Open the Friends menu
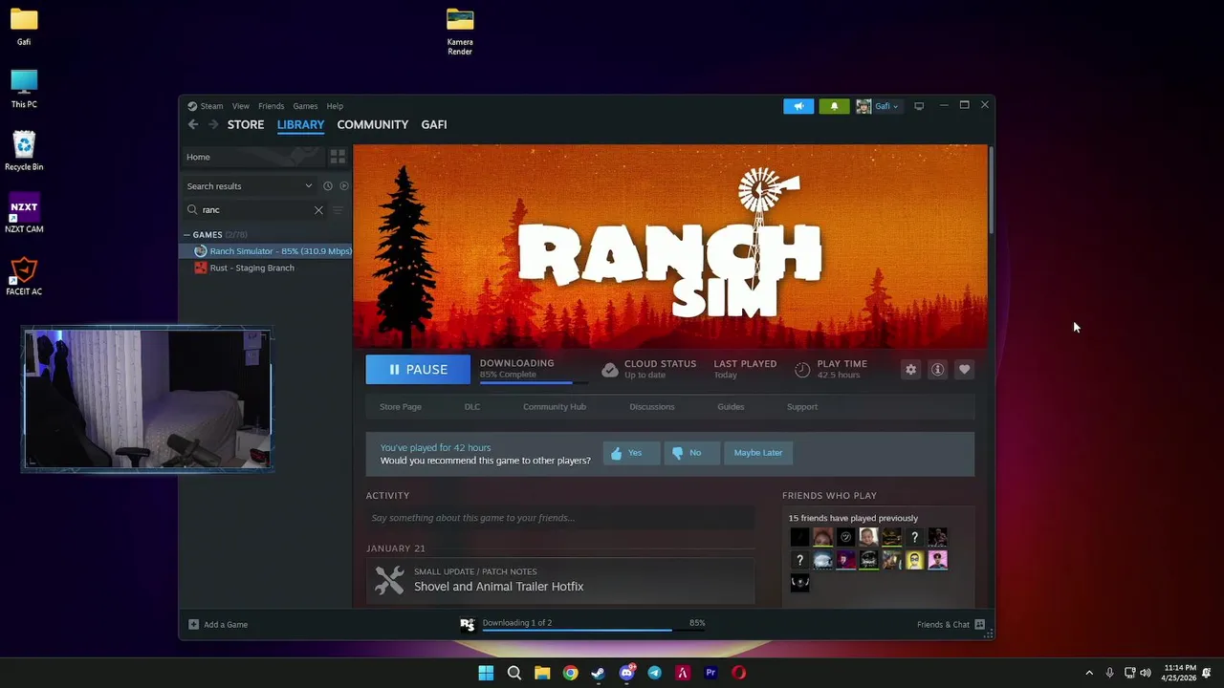 point(272,106)
